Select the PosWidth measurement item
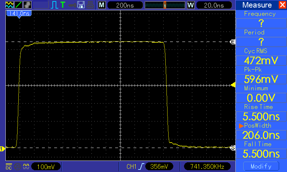The image size is (287, 172). (258, 125)
